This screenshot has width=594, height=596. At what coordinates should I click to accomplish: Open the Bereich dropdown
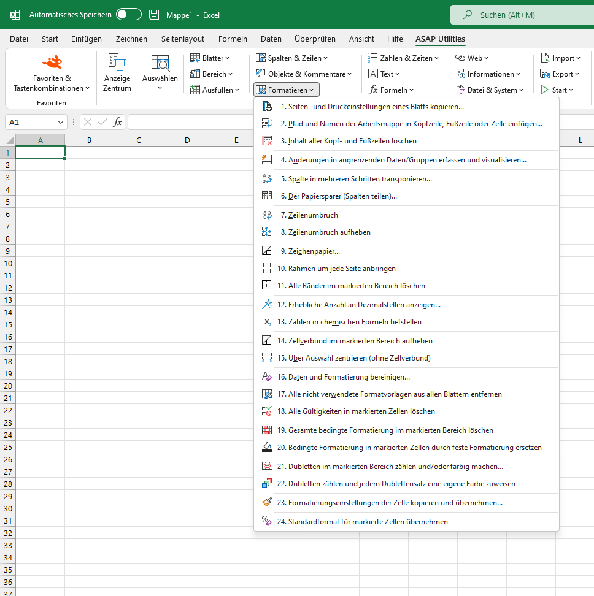212,74
